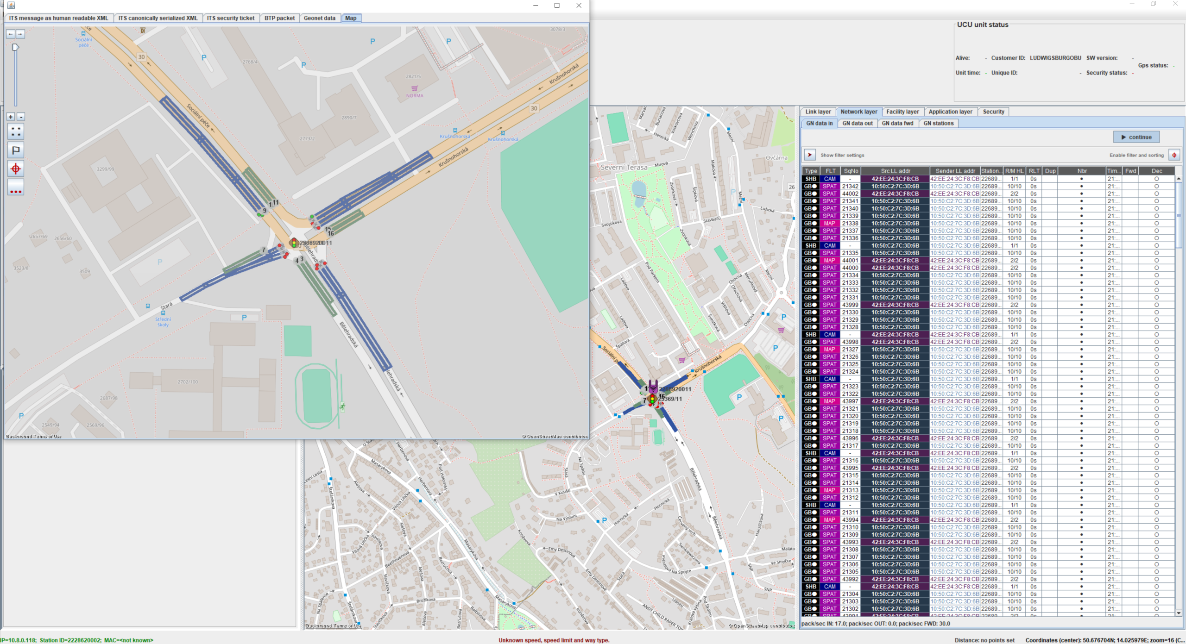Screen dimensions: 1186x644
Task: Pan map right with the right arrow button
Action: pos(20,34)
